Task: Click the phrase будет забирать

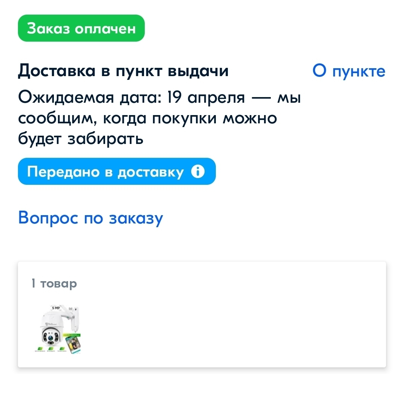Action: (81, 139)
